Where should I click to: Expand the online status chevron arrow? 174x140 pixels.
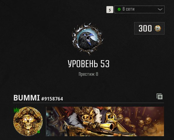(160, 9)
